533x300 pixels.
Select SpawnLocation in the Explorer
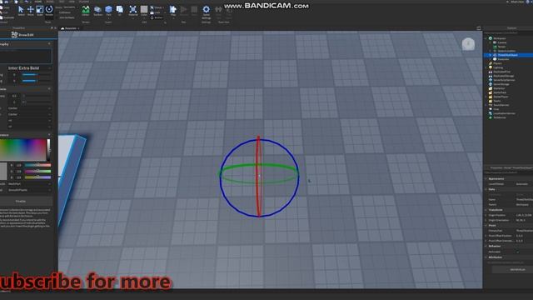(506, 51)
